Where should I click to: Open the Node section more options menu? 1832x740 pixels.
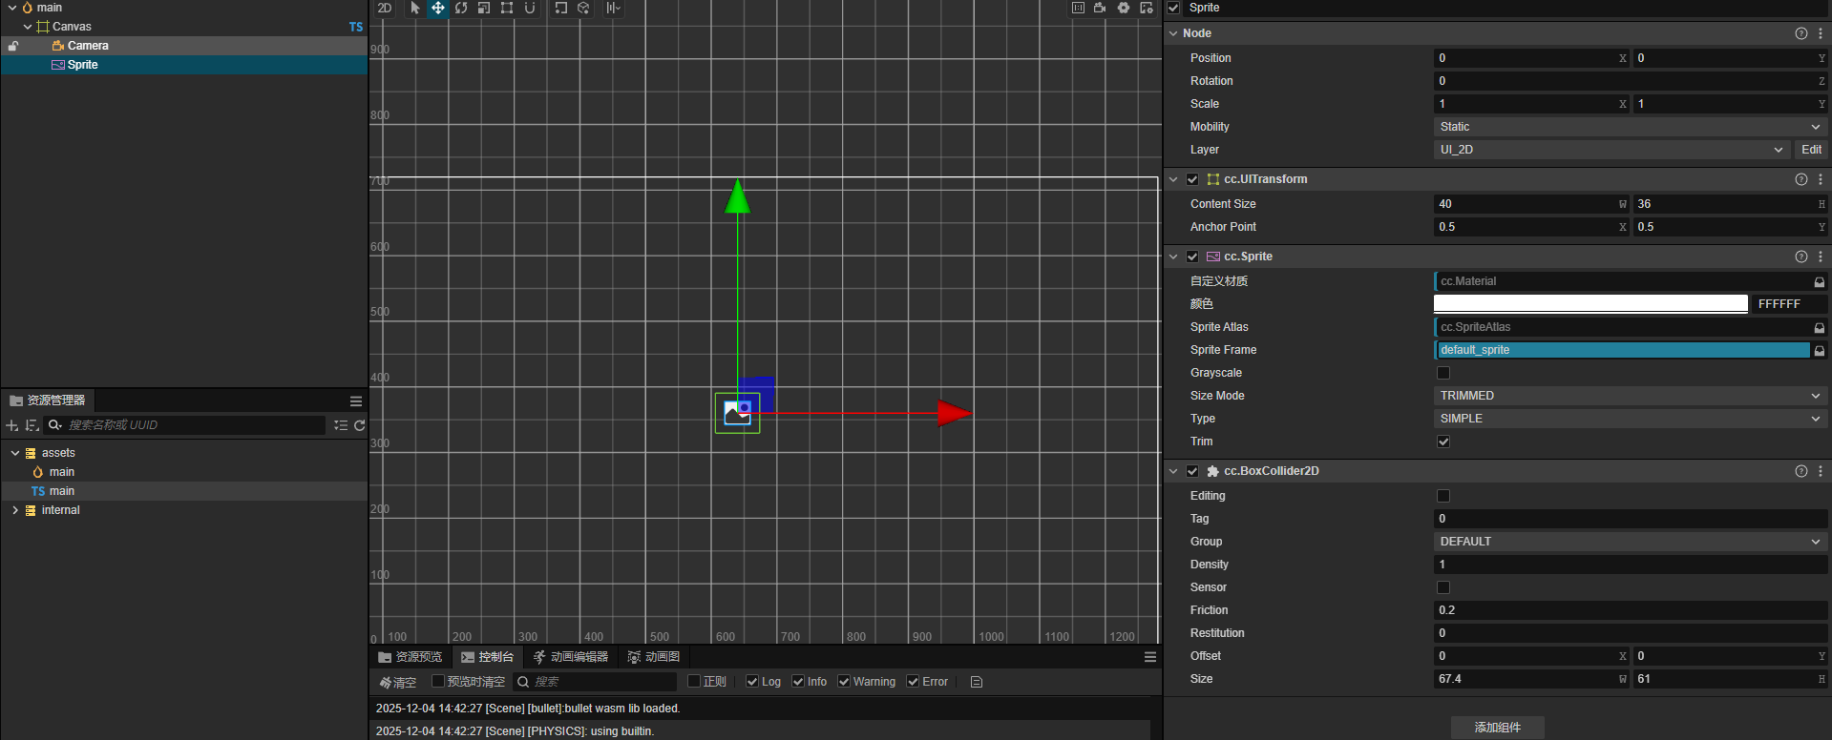pos(1821,33)
